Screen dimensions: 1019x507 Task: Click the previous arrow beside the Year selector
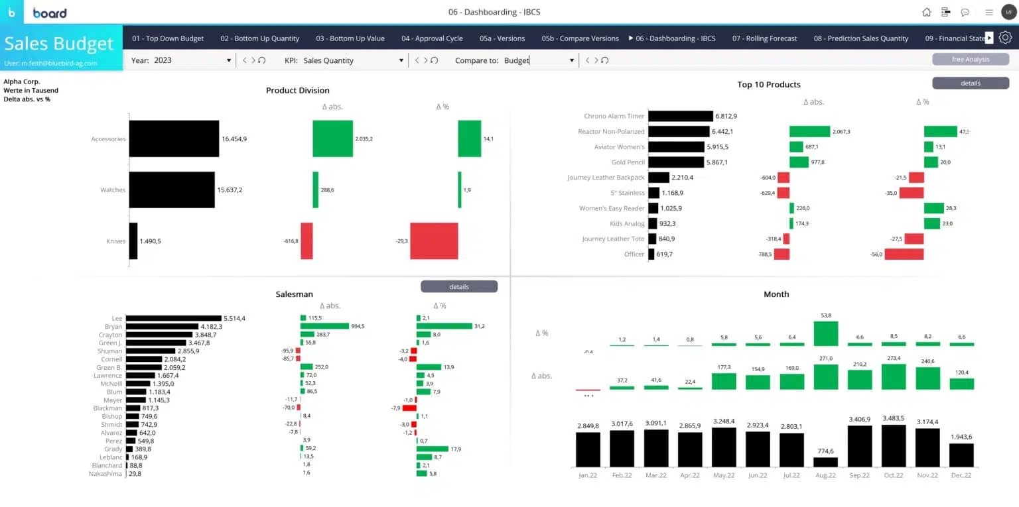(245, 60)
